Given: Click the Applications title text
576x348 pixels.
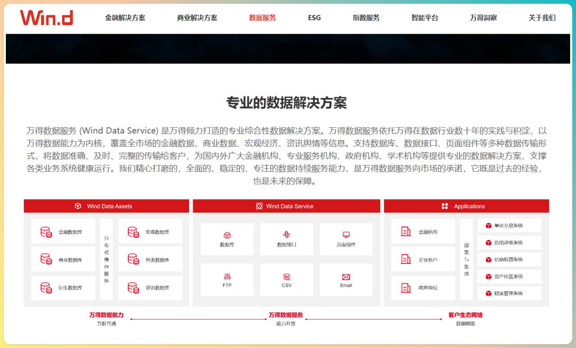Looking at the screenshot, I should pyautogui.click(x=469, y=206).
